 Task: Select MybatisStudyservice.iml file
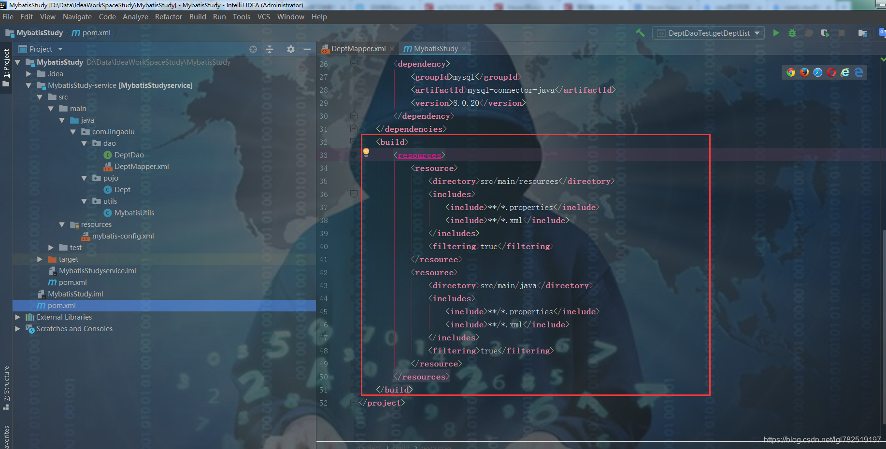pyautogui.click(x=97, y=271)
